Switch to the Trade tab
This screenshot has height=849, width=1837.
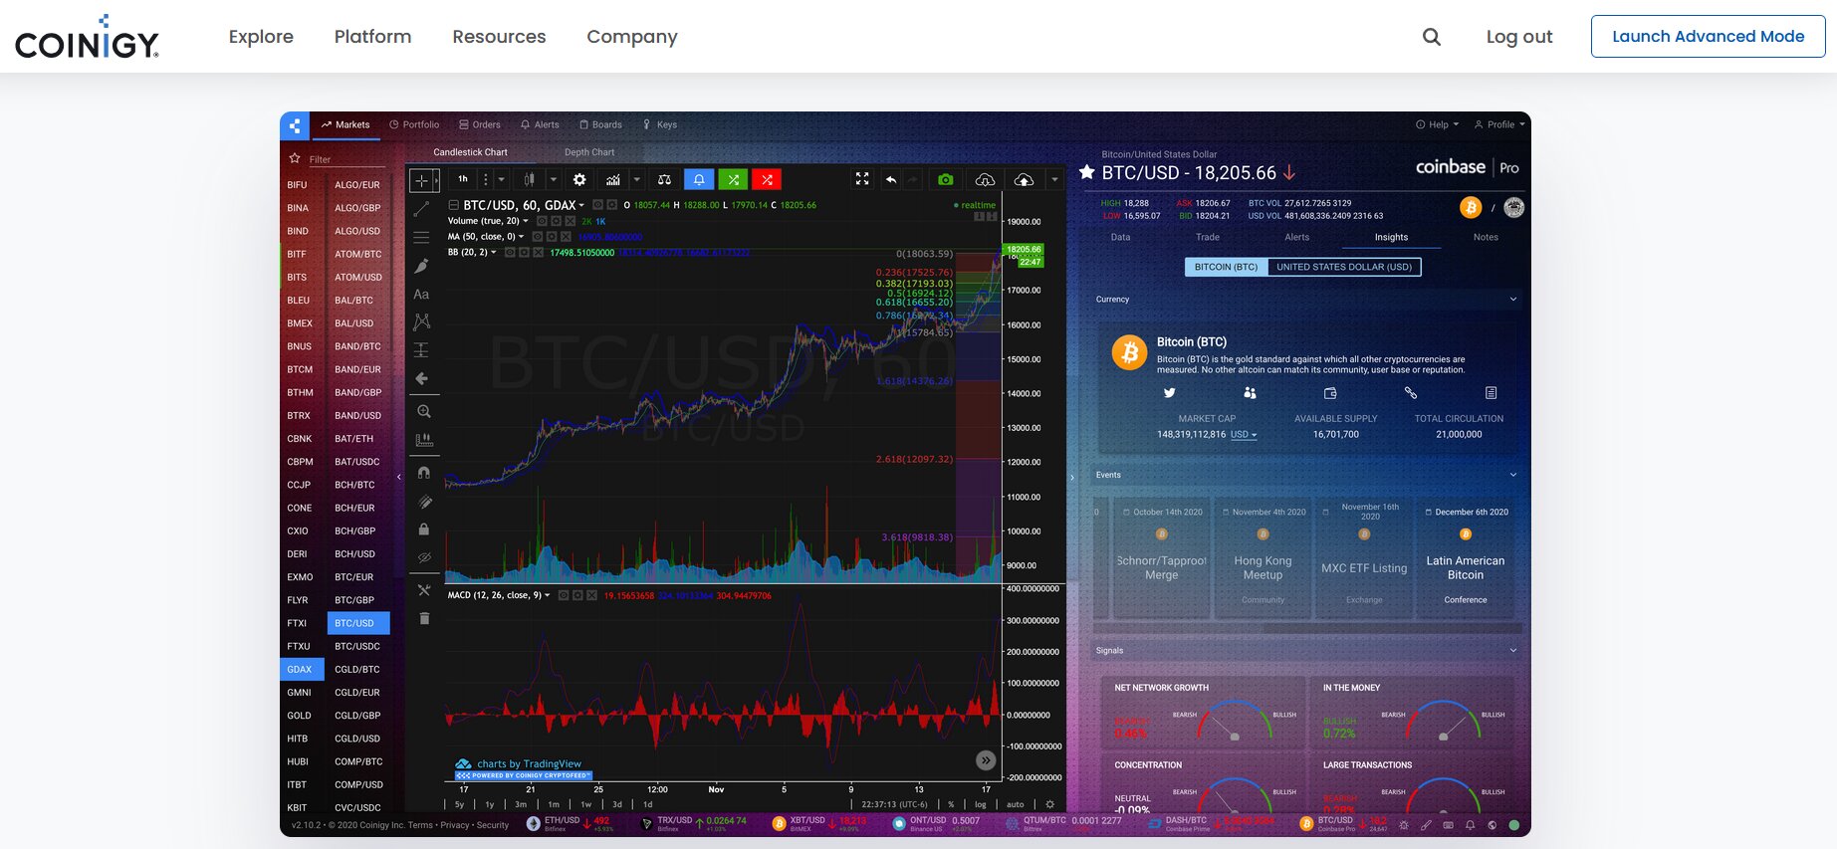pos(1208,237)
